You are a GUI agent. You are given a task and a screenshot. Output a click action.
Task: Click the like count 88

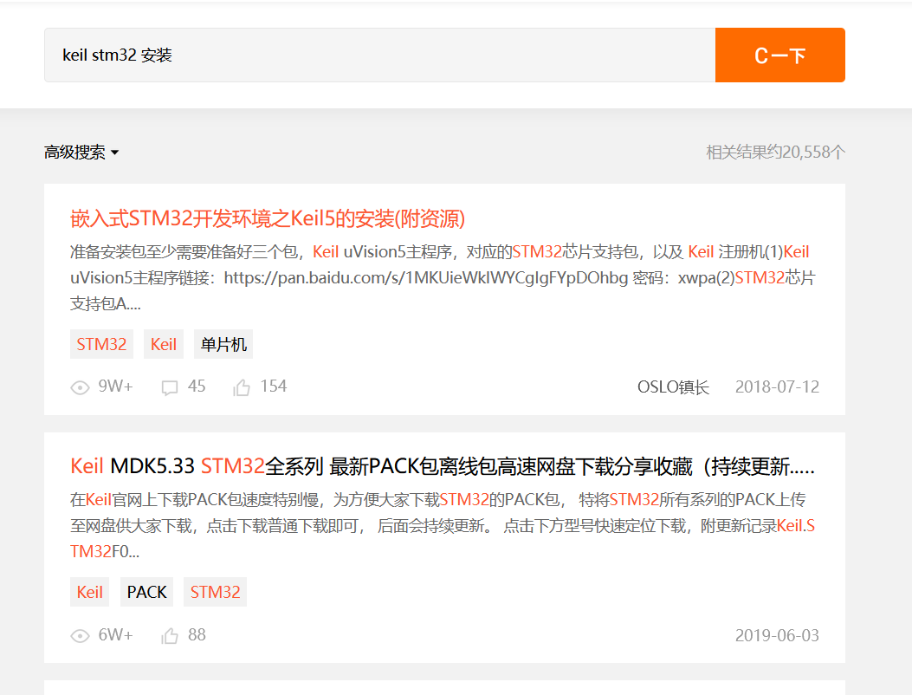(197, 635)
